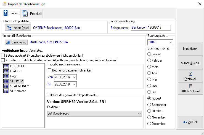This screenshot has width=204, height=135.
Task: Select November as Buchungsmonat
Action: 149,117
